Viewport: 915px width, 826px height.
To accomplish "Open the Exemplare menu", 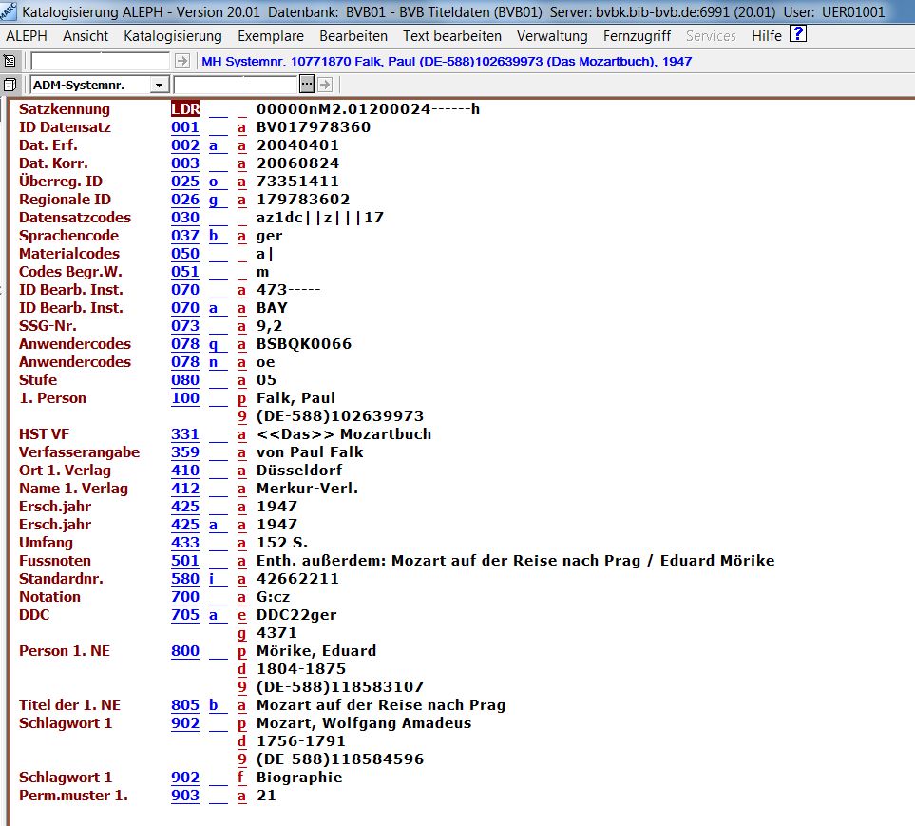I will pyautogui.click(x=271, y=36).
